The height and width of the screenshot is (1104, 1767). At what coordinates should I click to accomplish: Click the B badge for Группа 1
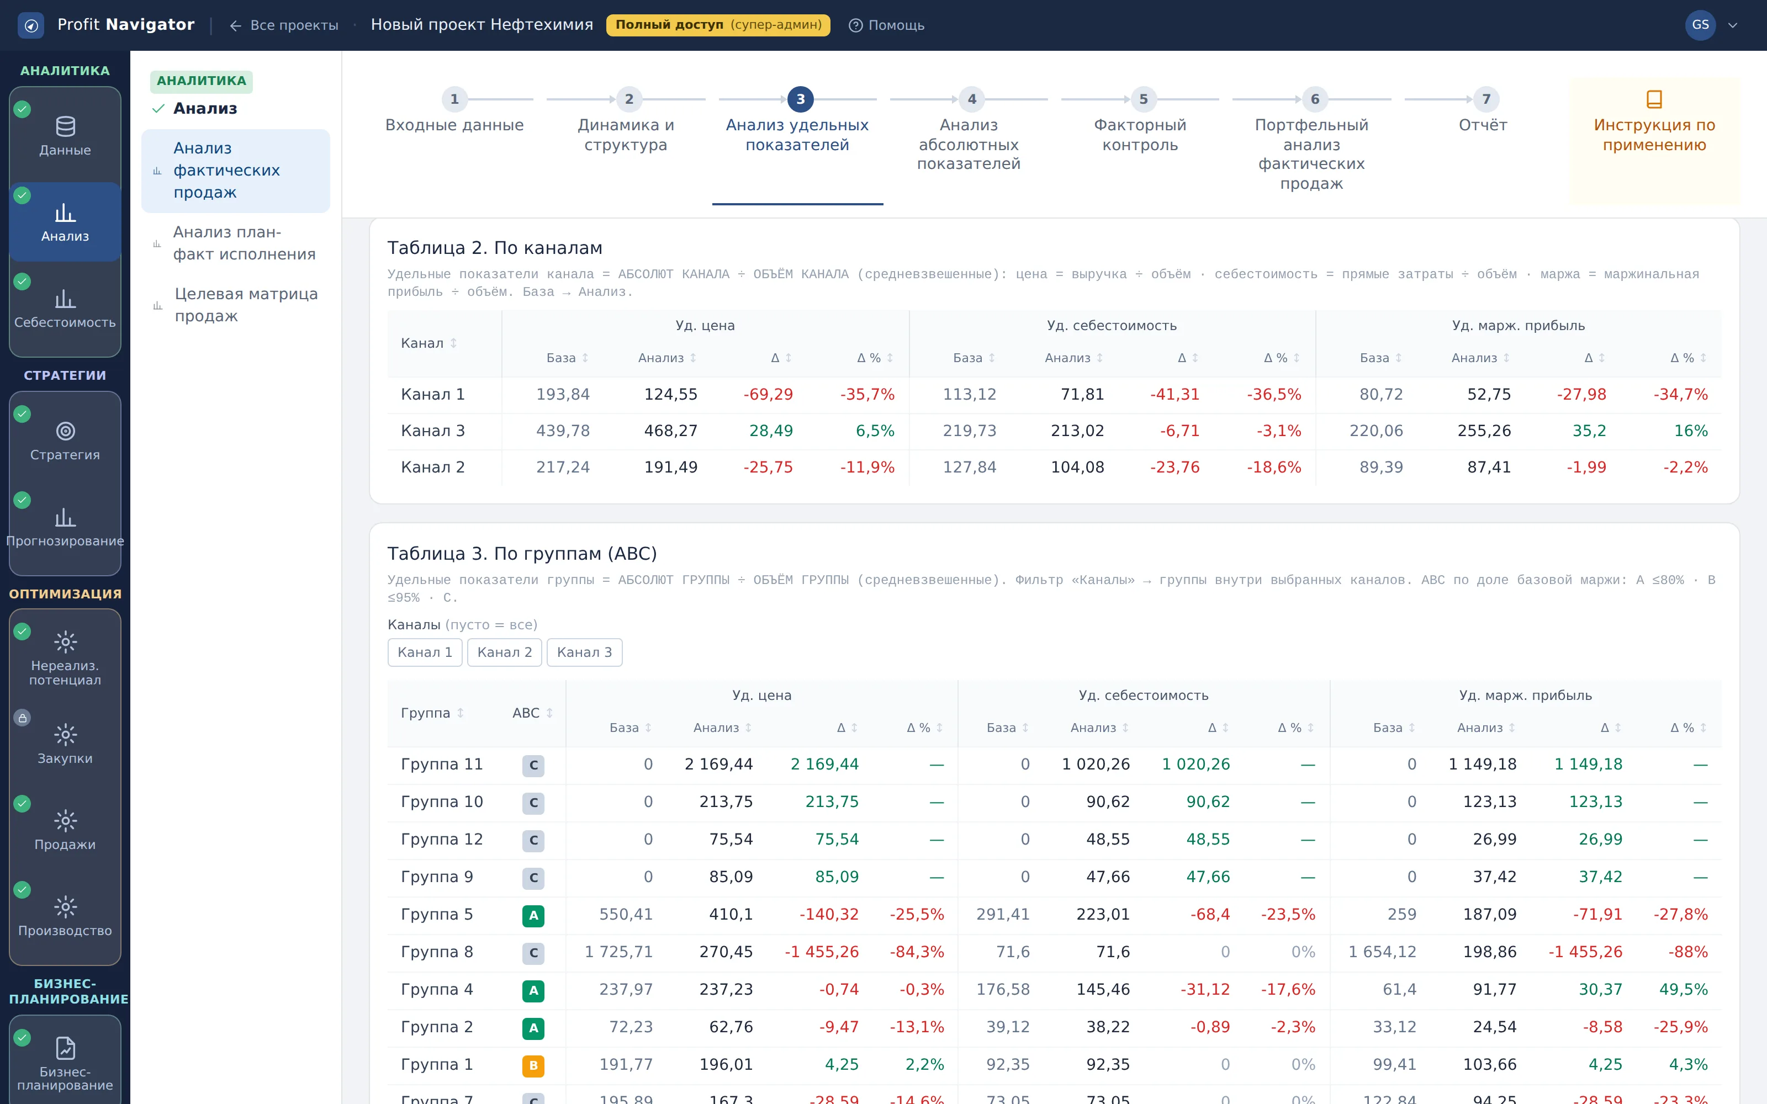coord(533,1065)
